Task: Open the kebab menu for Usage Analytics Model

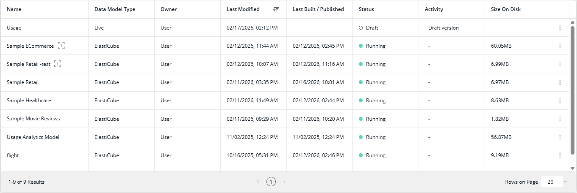Action: point(560,137)
